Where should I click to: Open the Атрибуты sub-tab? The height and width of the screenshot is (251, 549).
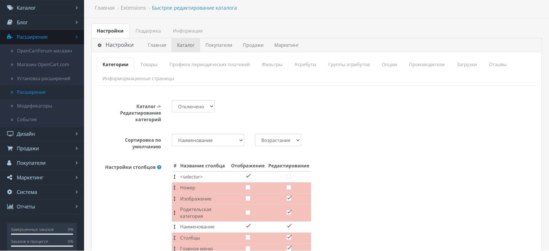(x=305, y=64)
